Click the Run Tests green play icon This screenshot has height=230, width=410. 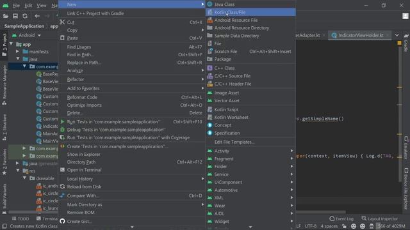pos(62,122)
